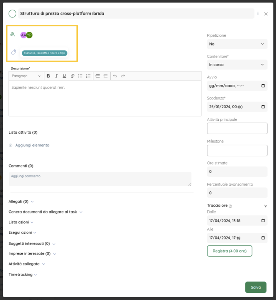Screen dimensions: 276x300
Task: Expand the Timetracking section
Action: click(x=23, y=275)
